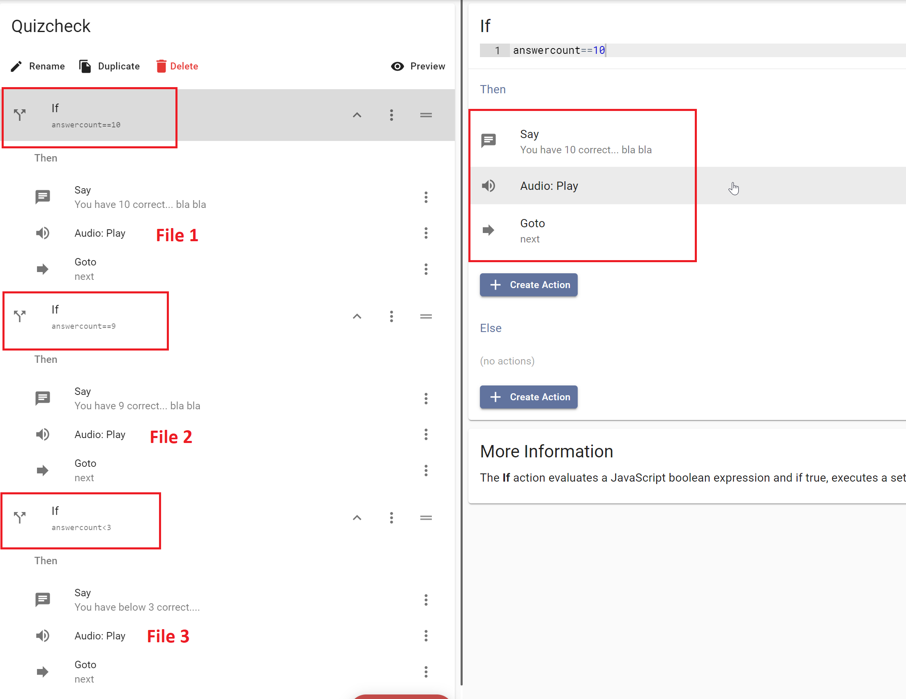Click Create Action button under Then
This screenshot has width=906, height=699.
[x=528, y=285]
